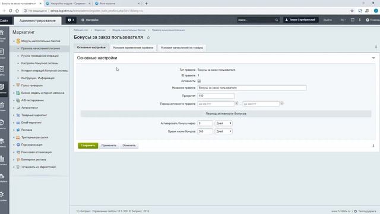Image resolution: width=380 pixels, height=214 pixels.
Task: Open the Настройки header menu
Action: coord(90,20)
